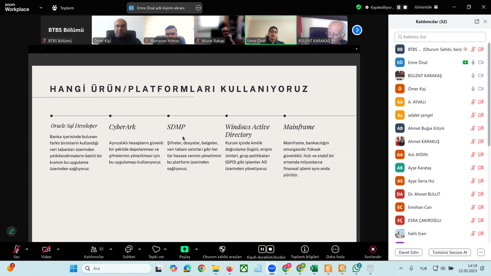The height and width of the screenshot is (276, 491).
Task: Open the Sohbet chat panel
Action: pos(129,250)
